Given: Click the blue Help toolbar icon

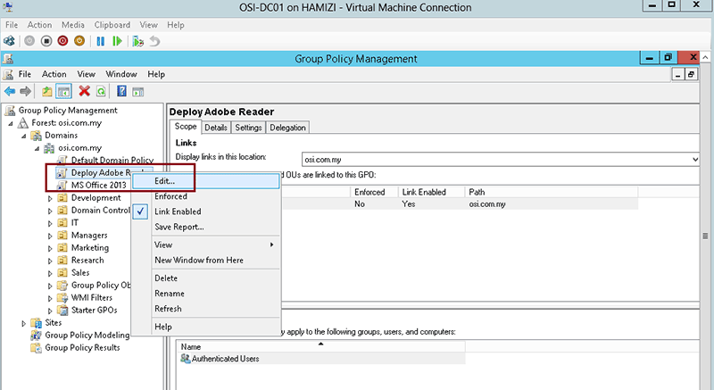Looking at the screenshot, I should pyautogui.click(x=121, y=91).
